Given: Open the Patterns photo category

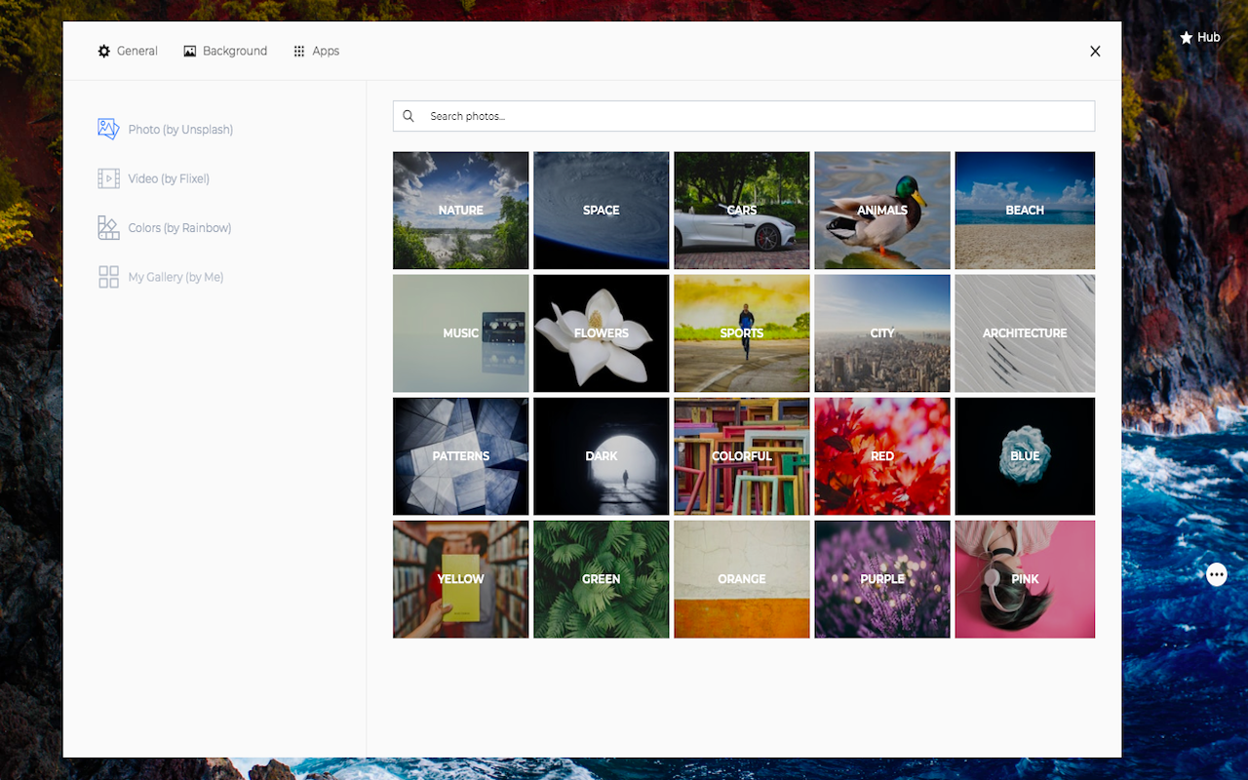Looking at the screenshot, I should pyautogui.click(x=461, y=456).
